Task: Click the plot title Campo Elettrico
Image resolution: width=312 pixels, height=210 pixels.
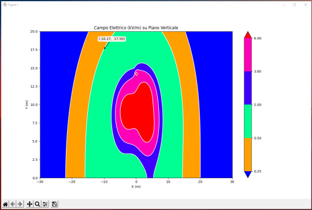Action: (136, 28)
